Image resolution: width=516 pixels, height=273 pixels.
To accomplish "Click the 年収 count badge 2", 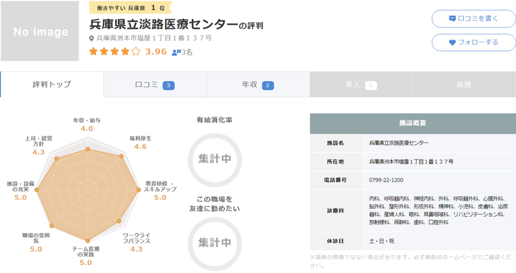I will point(268,85).
